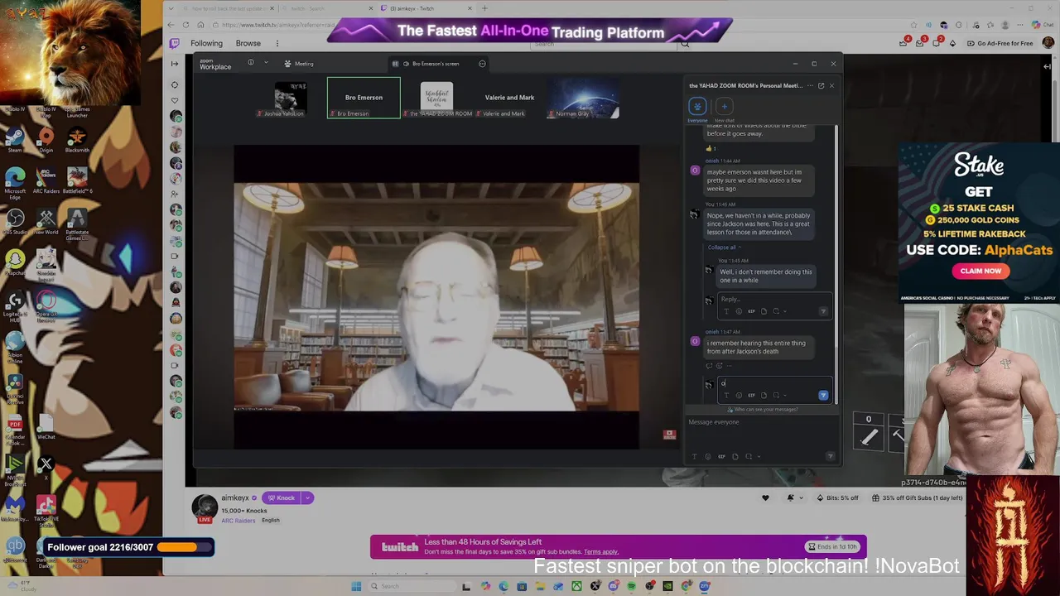Screen dimensions: 1060x596
Task: Open the Windows Start menu
Action: point(357,586)
